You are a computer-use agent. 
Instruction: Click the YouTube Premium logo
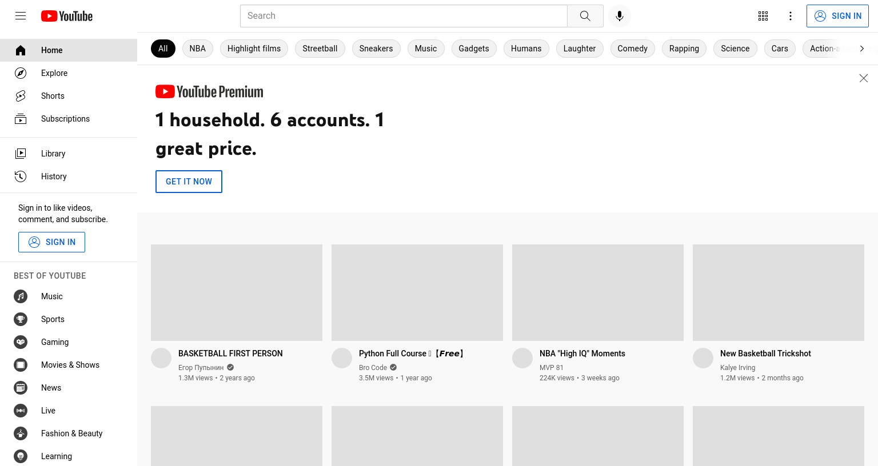(x=209, y=91)
